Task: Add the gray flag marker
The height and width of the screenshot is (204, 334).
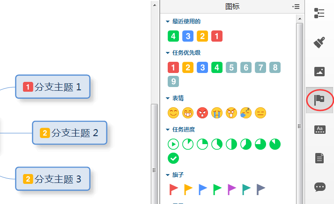Action: point(261,189)
